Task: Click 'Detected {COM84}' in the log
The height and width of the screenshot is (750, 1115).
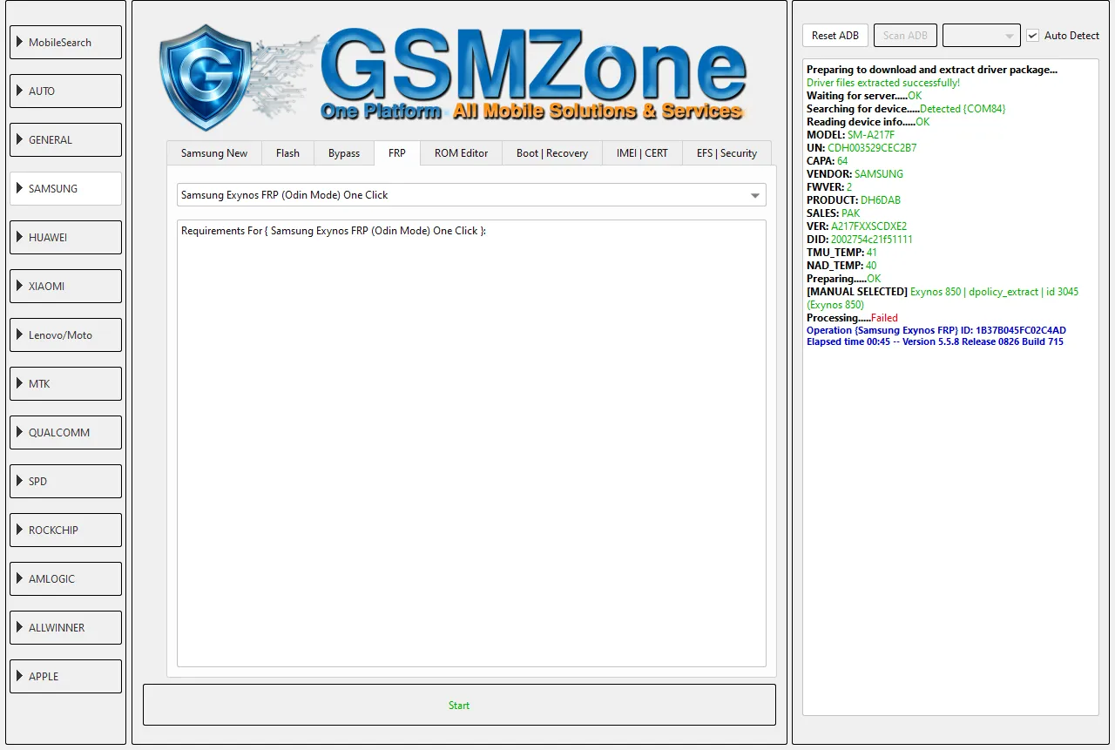Action: 963,109
